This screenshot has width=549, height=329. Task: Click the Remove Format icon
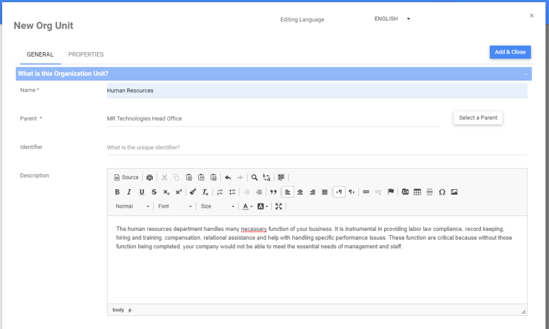tap(205, 192)
